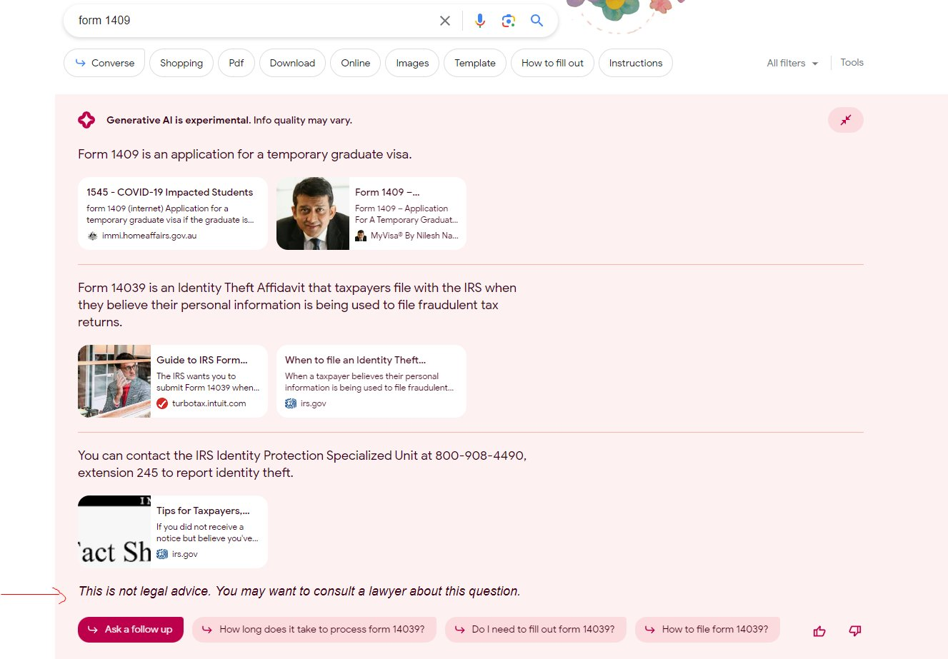The image size is (948, 659).
Task: Open the Tools menu
Action: pos(852,63)
